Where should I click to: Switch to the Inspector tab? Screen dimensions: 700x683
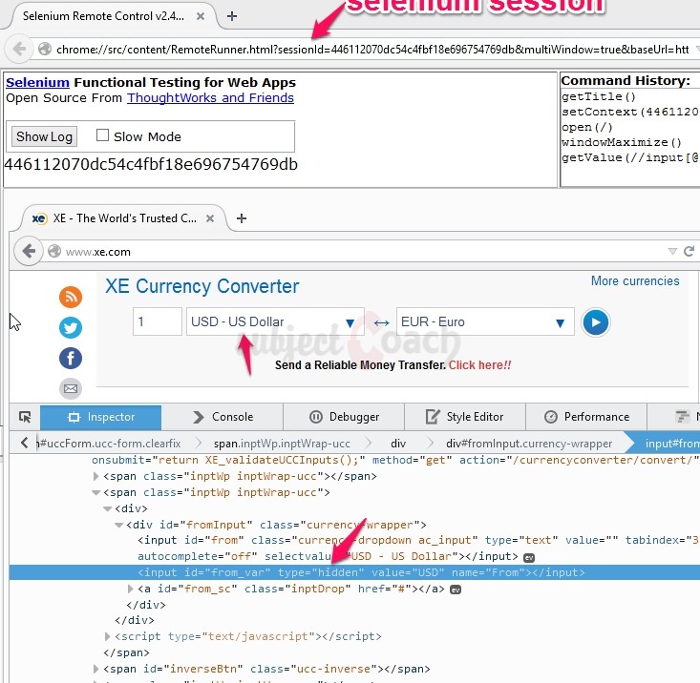pos(101,417)
